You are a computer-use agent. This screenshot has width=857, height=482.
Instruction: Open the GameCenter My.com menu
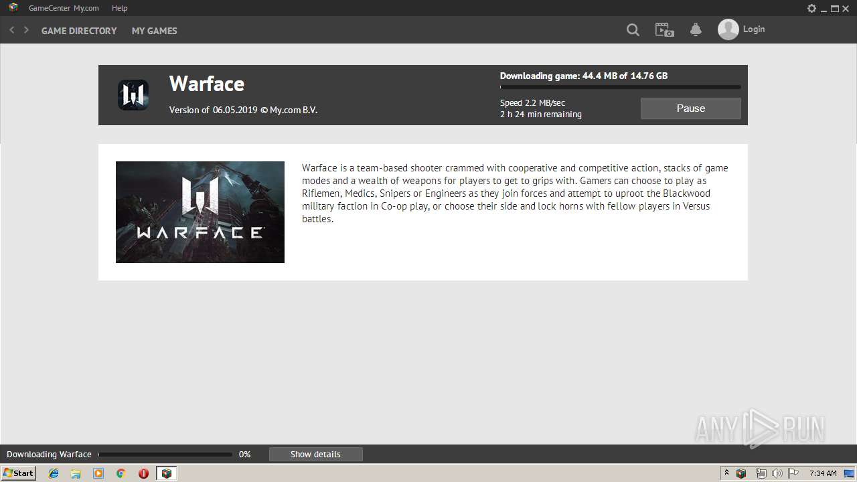[64, 8]
